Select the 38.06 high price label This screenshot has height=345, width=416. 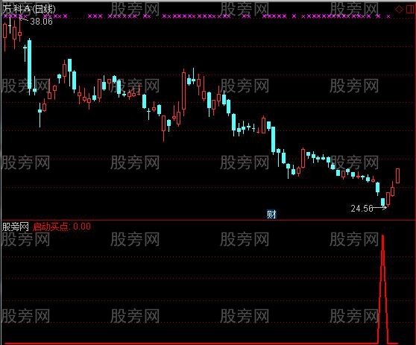pos(42,21)
